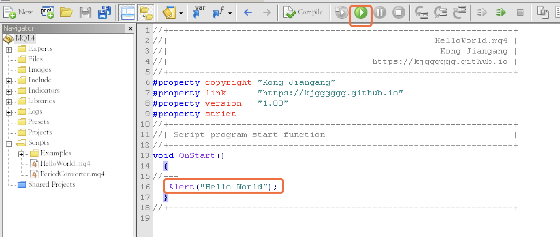The image size is (560, 237).
Task: Open the styler dropdown arrow
Action: [181, 13]
